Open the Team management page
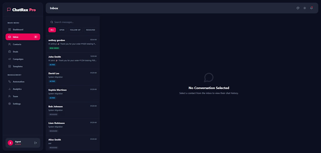The width and height of the screenshot is (321, 153). [23, 96]
